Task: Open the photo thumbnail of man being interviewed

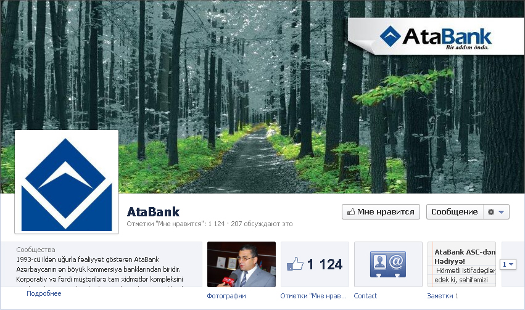Action: click(241, 264)
